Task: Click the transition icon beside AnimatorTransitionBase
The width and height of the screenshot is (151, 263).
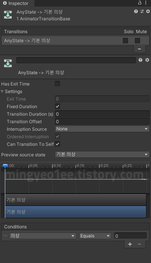Action: [x=8, y=15]
